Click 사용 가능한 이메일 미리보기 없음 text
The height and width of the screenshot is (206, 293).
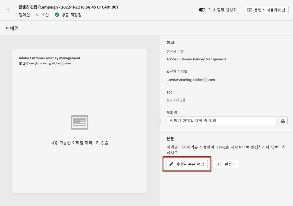click(x=80, y=143)
